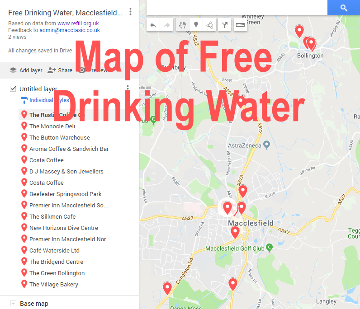Open the map title options menu

[130, 12]
